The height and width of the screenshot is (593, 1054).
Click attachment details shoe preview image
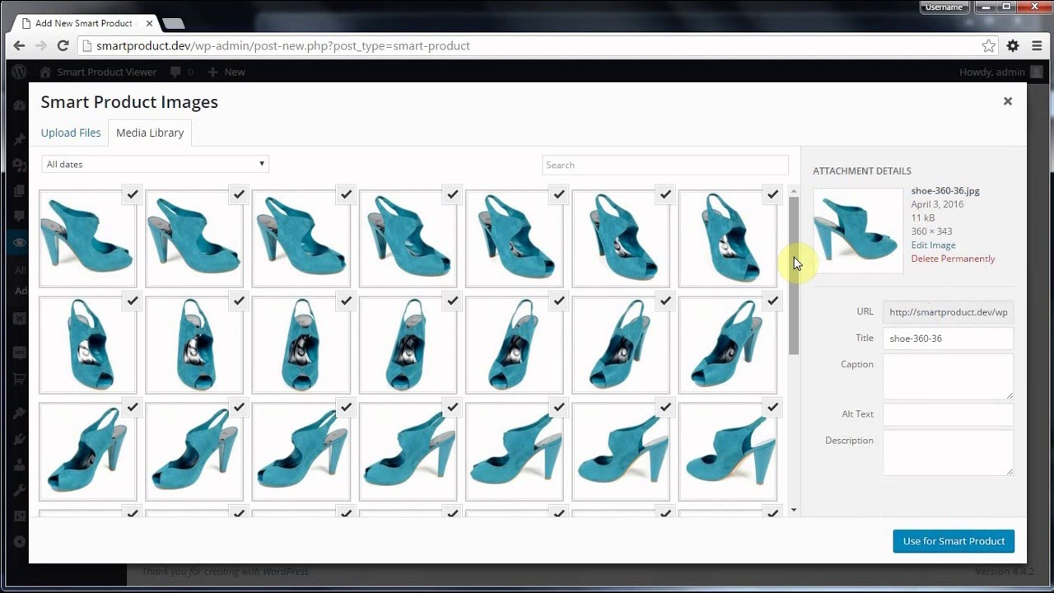coord(858,231)
